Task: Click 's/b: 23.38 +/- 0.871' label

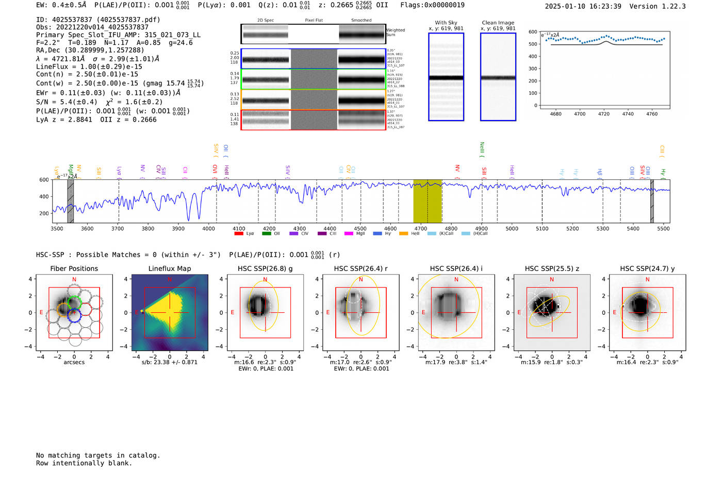Action: [170, 362]
